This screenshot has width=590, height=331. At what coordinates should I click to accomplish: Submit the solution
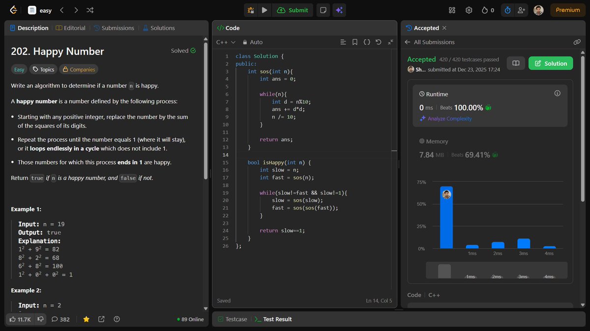tap(293, 10)
